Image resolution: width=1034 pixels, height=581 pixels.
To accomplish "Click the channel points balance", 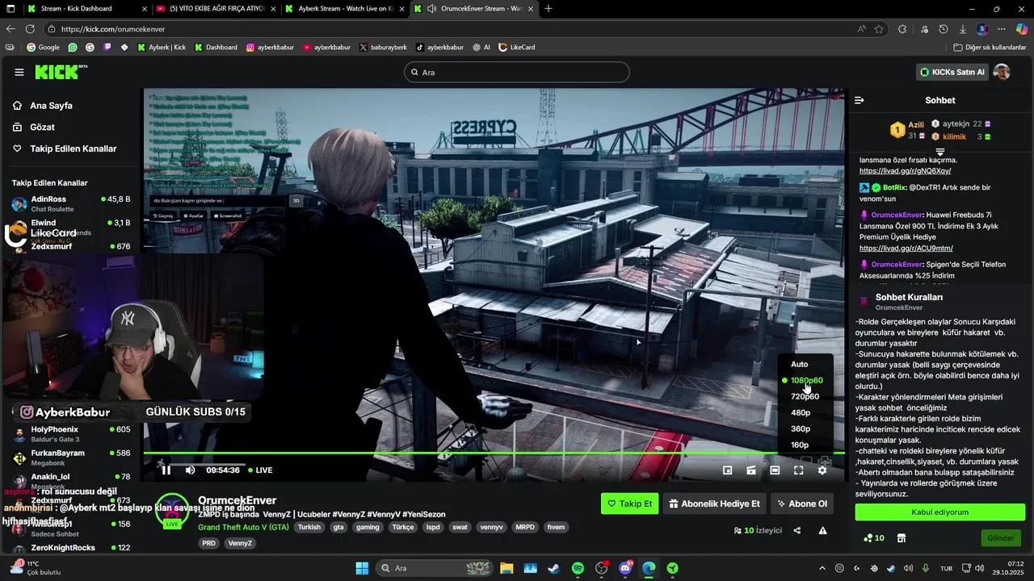I will (874, 538).
